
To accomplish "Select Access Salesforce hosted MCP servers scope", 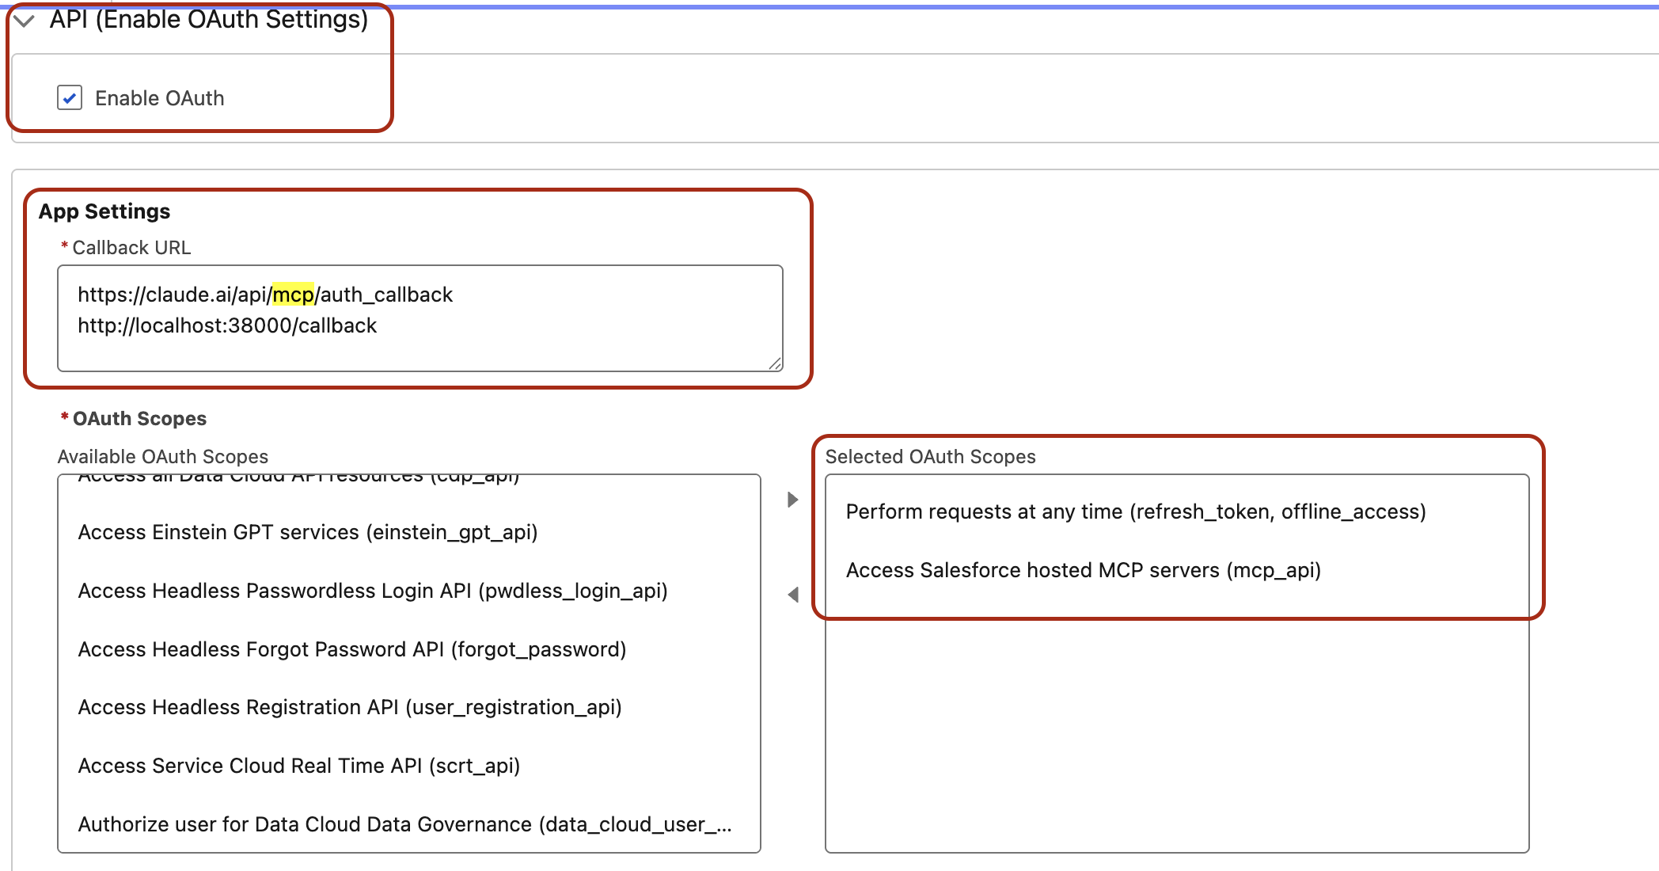I will click(x=1084, y=570).
